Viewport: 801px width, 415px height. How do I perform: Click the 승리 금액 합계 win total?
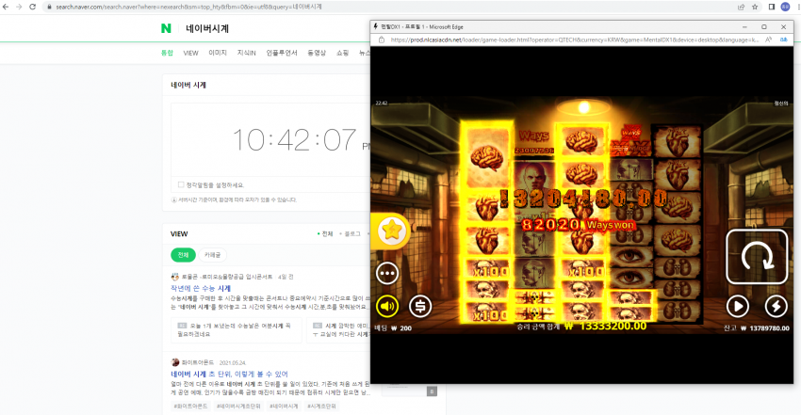point(581,327)
